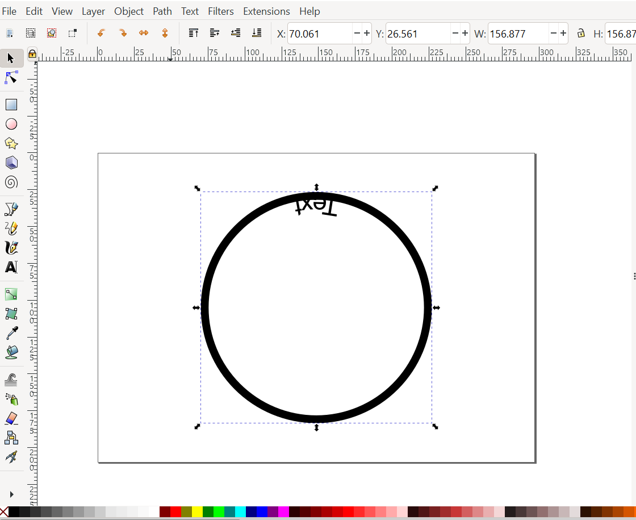
Task: Select the Eyedropper color picker tool
Action: point(11,333)
